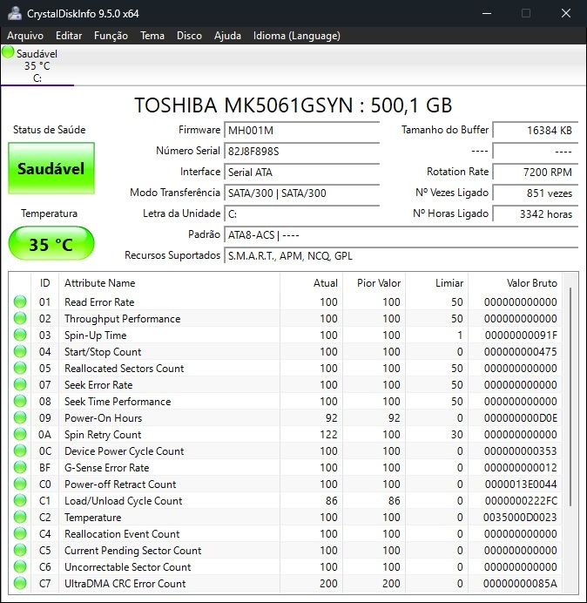This screenshot has width=587, height=603.
Task: Click status orb for Seek Time Performance
Action: [x=20, y=401]
